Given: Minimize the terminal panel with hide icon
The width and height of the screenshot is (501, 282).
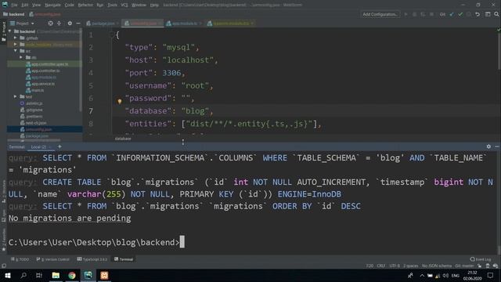Looking at the screenshot, I should (497, 146).
